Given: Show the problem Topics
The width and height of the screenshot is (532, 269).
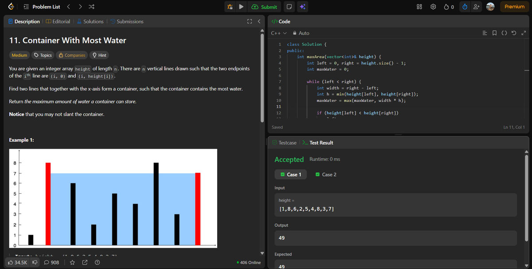Looking at the screenshot, I should [43, 55].
